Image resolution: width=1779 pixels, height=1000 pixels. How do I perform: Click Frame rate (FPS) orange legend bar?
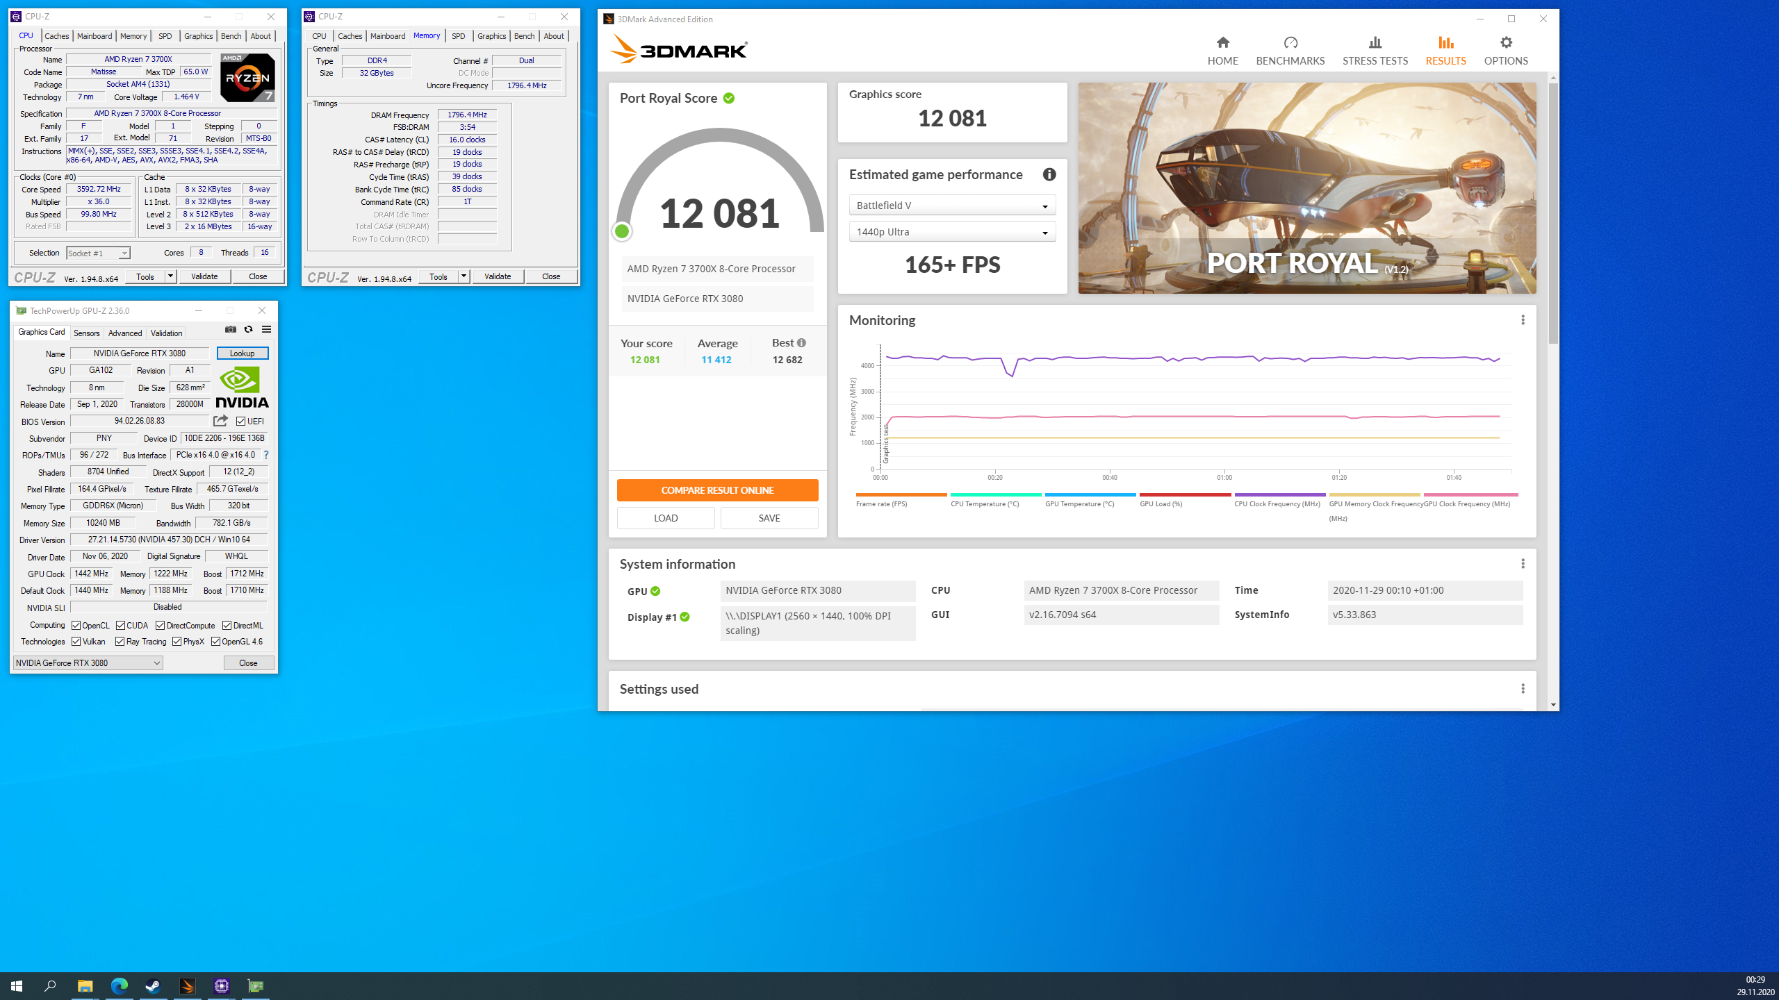click(901, 494)
